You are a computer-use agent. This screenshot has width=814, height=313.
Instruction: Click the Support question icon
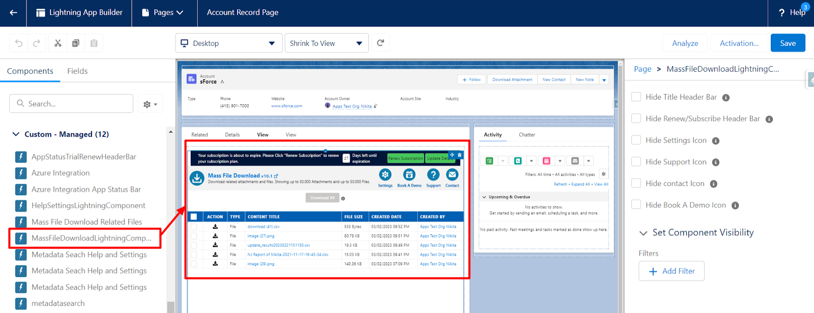click(433, 175)
